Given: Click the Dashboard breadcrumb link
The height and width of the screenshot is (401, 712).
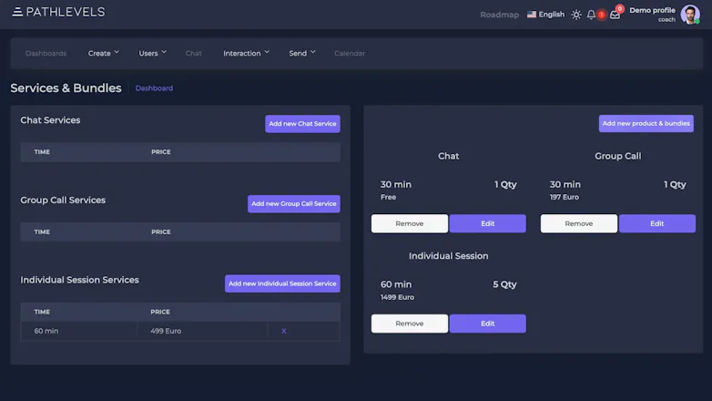Looking at the screenshot, I should pos(154,88).
